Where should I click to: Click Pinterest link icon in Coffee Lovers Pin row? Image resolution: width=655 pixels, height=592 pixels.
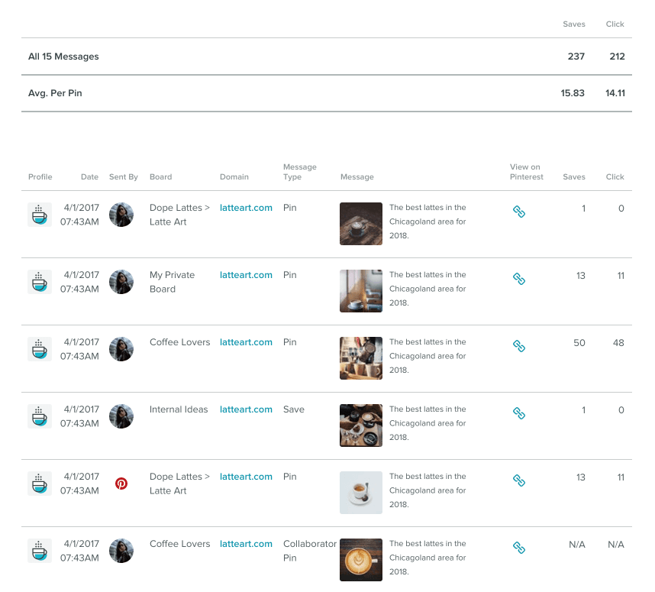[x=518, y=346]
